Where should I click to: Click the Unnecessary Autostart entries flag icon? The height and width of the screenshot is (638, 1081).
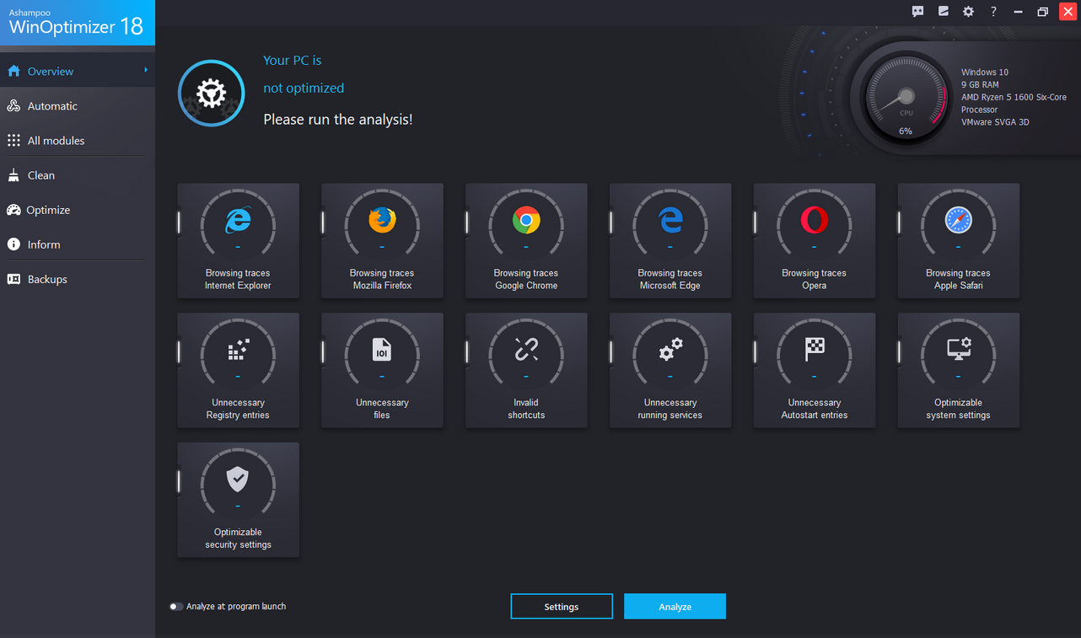[x=815, y=350]
